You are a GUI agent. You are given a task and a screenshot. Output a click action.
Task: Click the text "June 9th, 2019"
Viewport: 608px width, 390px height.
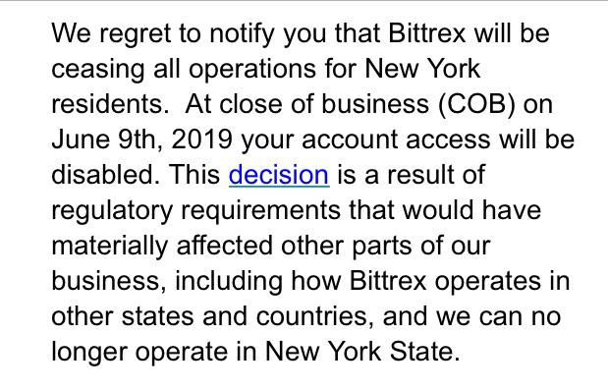coord(141,139)
